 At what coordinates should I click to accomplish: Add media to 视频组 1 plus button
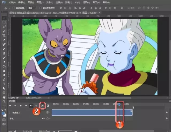167,112
